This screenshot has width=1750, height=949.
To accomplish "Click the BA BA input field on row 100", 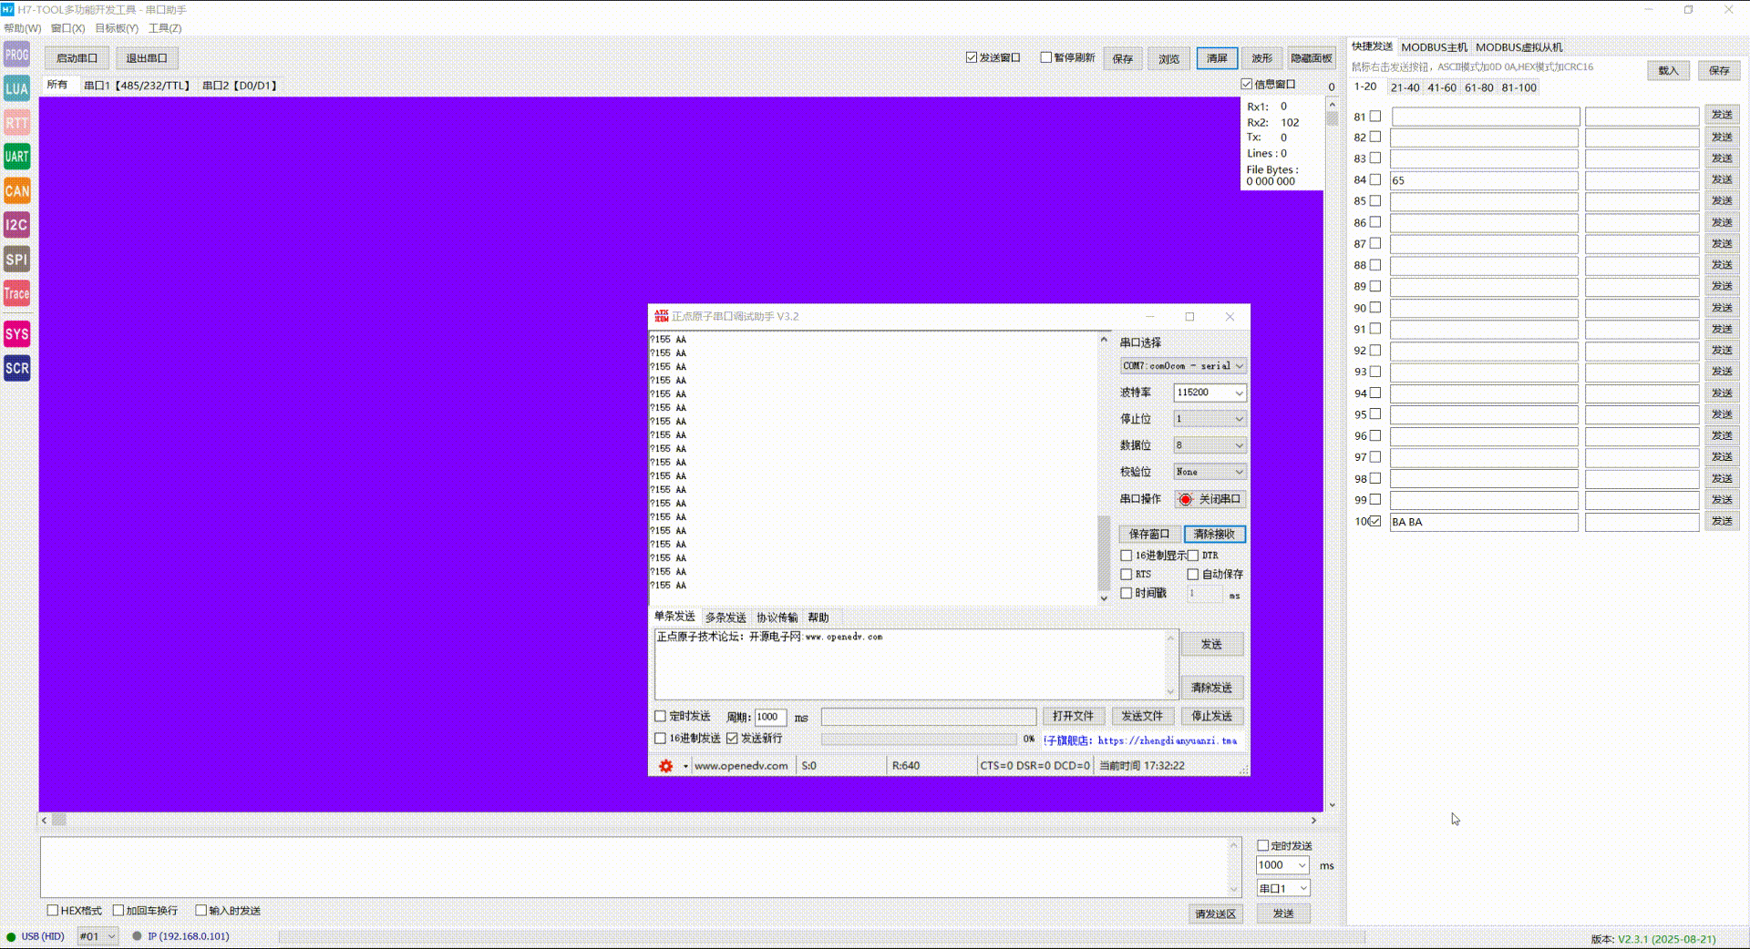I will [x=1484, y=522].
